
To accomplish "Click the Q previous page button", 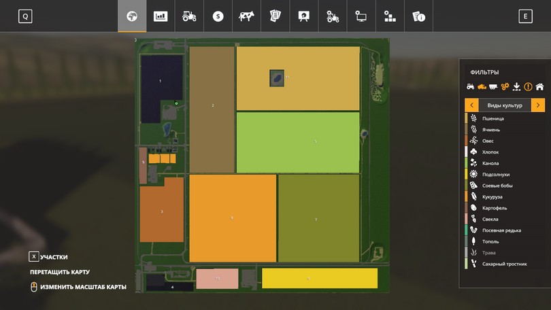I will (x=25, y=17).
